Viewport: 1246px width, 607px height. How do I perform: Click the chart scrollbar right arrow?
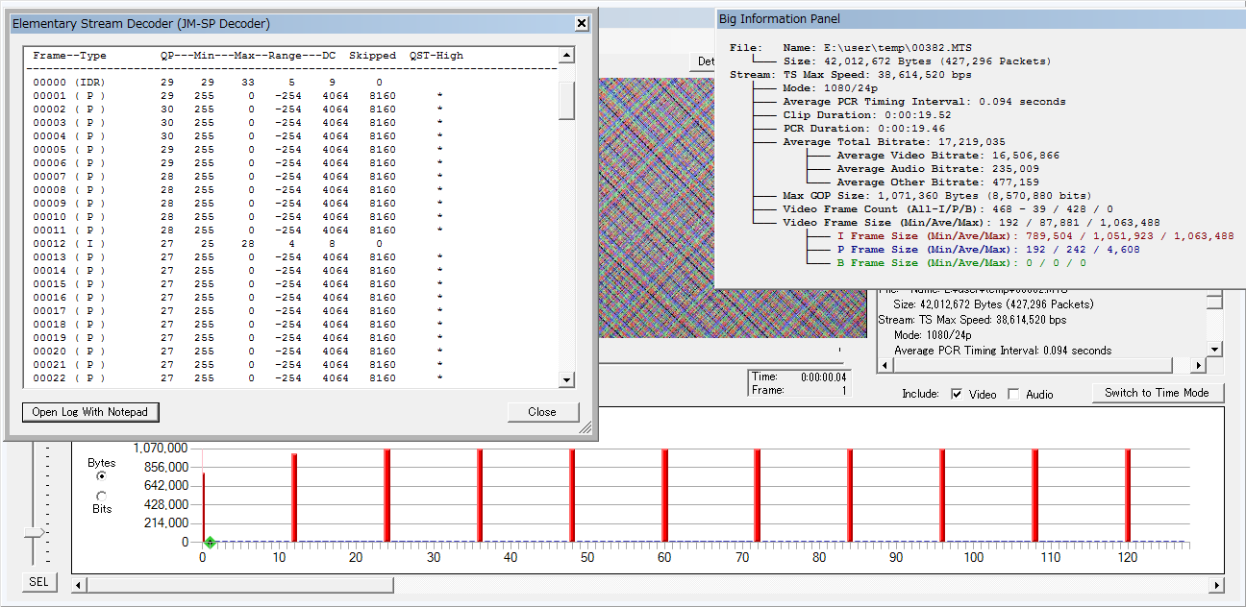point(1216,585)
